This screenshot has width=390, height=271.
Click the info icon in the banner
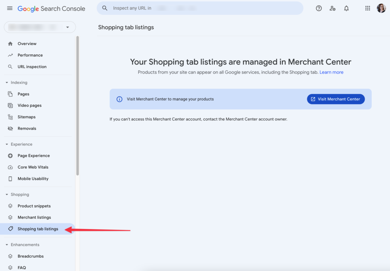pos(119,99)
